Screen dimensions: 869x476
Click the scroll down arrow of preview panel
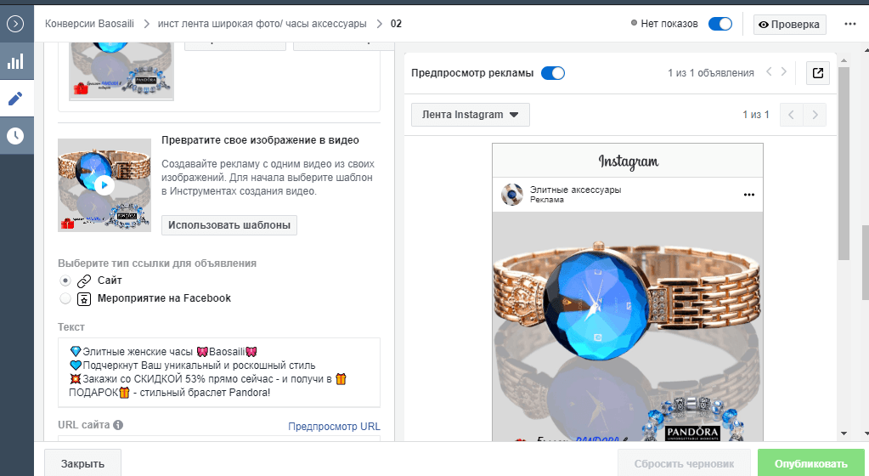(x=844, y=433)
